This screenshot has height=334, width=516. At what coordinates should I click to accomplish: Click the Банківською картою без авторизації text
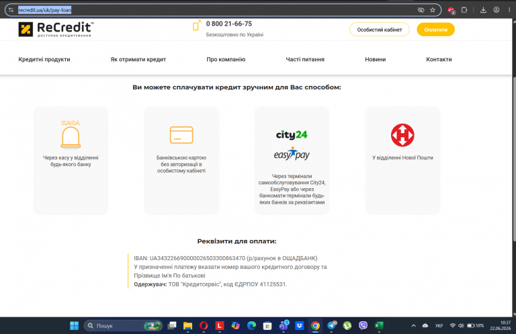pos(181,164)
